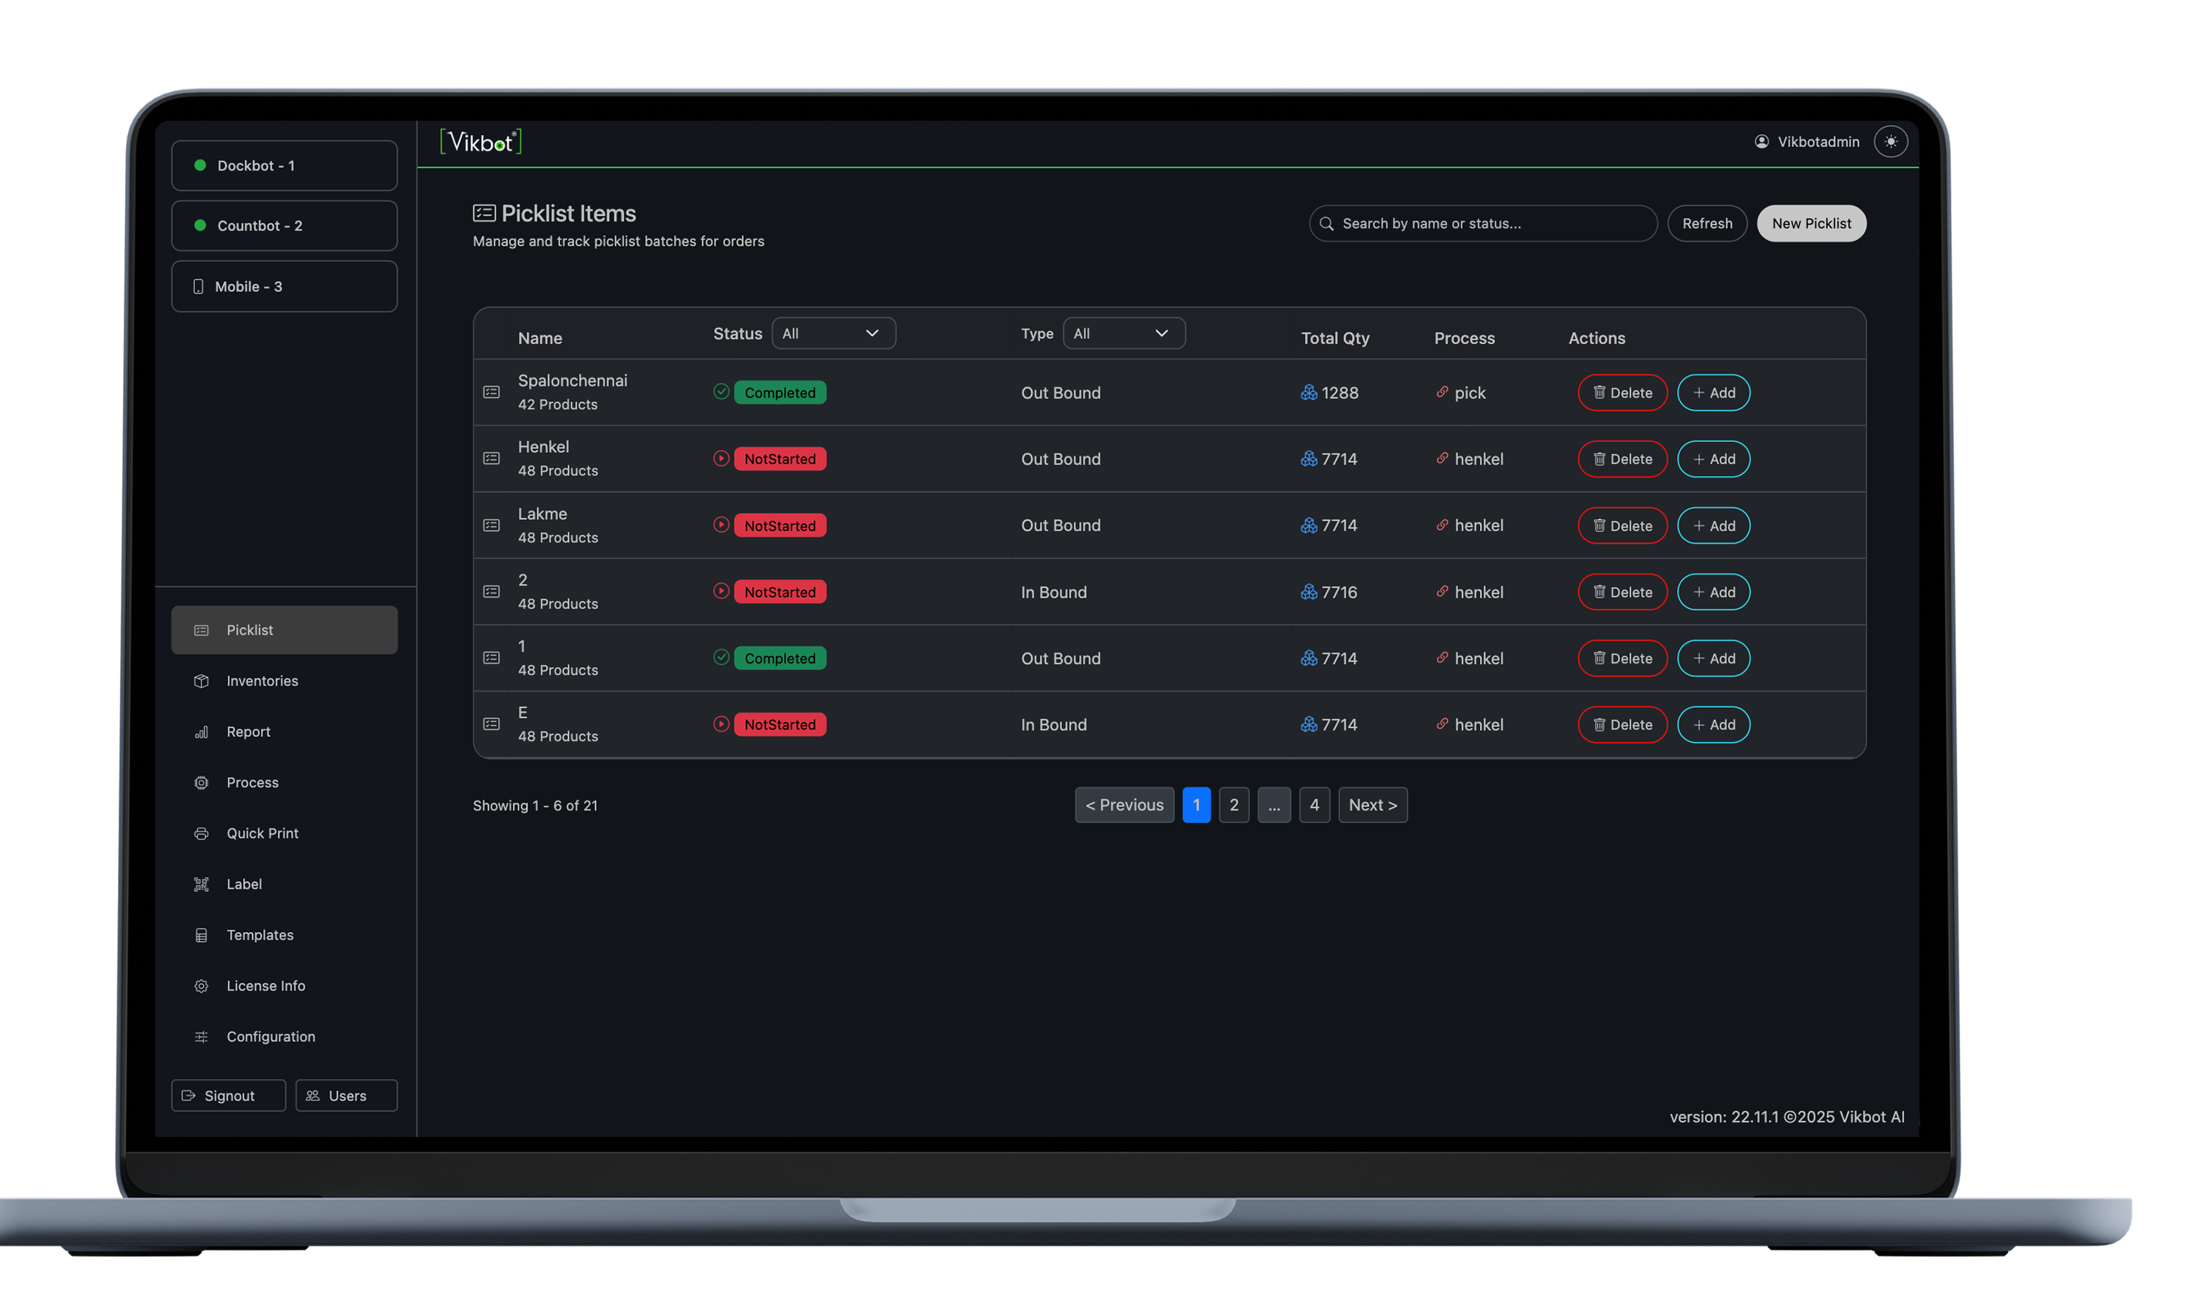Click the Vikbotadmin user profile icon
Viewport: 2201px width, 1299px height.
[1762, 141]
